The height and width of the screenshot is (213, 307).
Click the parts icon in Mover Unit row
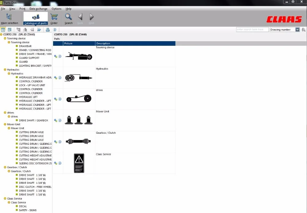click(x=56, y=120)
